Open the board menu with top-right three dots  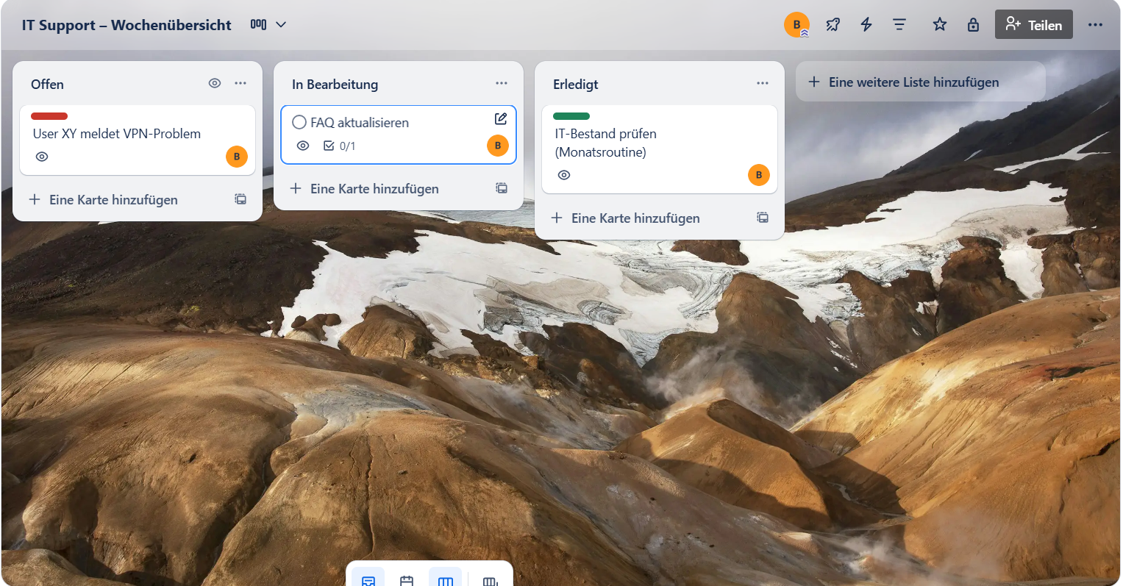tap(1095, 25)
